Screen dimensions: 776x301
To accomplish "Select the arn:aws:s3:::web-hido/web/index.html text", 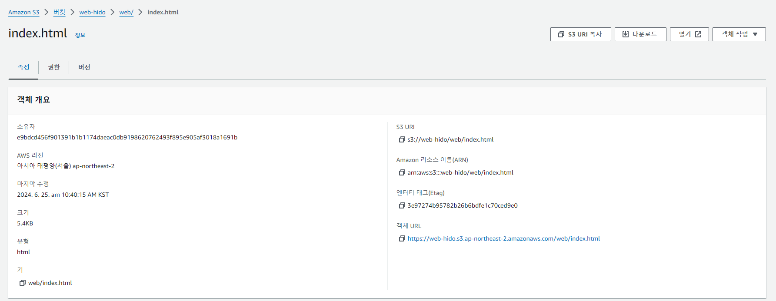I will [460, 172].
